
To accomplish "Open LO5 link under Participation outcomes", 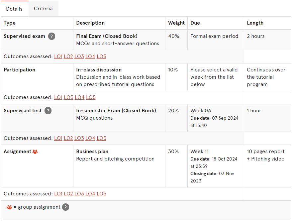I will pyautogui.click(x=91, y=97).
